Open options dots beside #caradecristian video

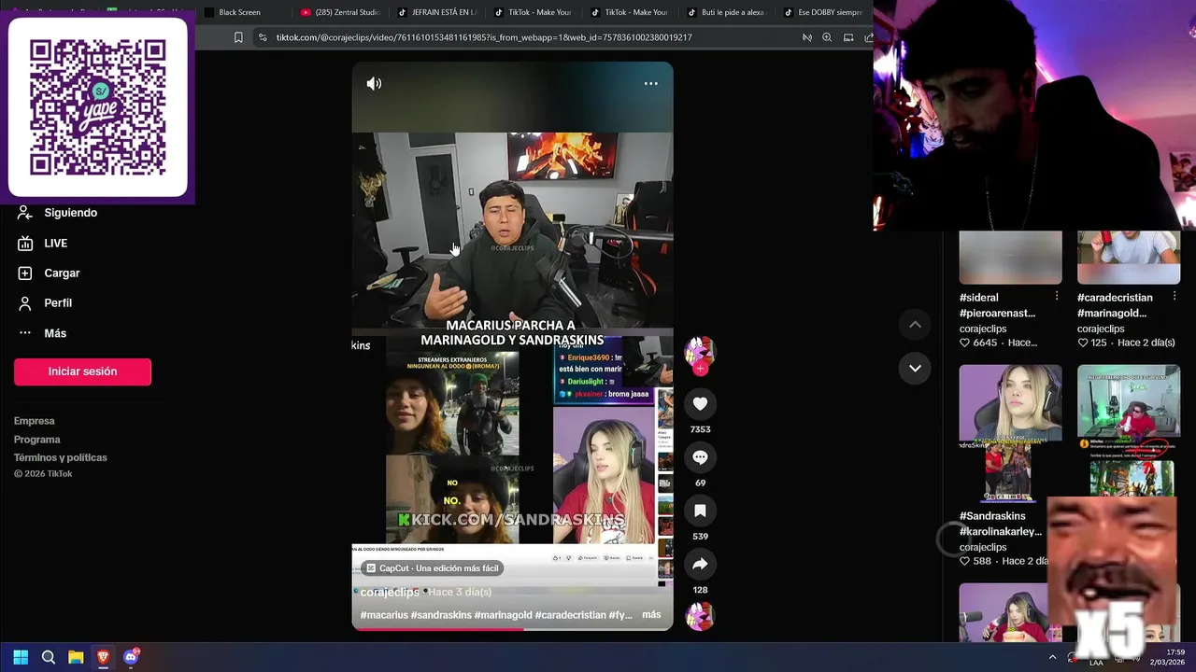tap(1175, 296)
